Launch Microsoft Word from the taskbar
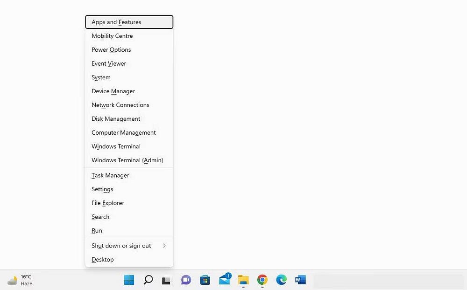This screenshot has width=467, height=290. click(300, 280)
